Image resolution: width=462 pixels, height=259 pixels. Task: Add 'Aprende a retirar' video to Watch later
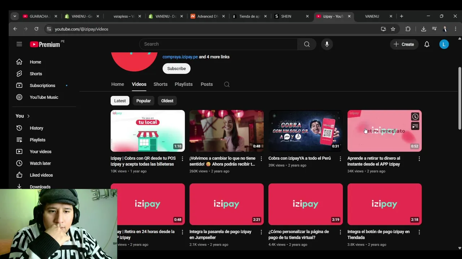[415, 117]
